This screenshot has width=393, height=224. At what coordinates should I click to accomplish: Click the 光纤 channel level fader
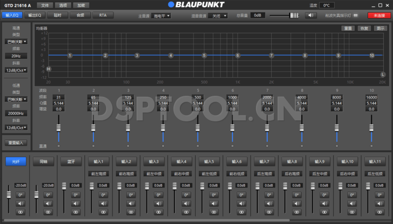pos(9,199)
